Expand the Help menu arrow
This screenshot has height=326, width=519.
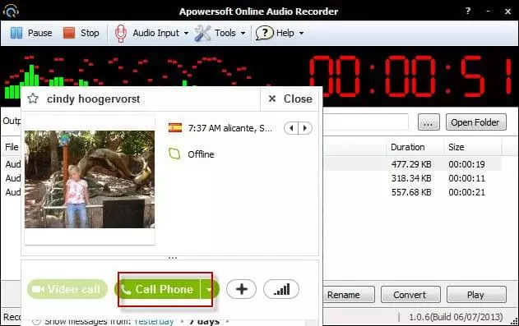[301, 34]
